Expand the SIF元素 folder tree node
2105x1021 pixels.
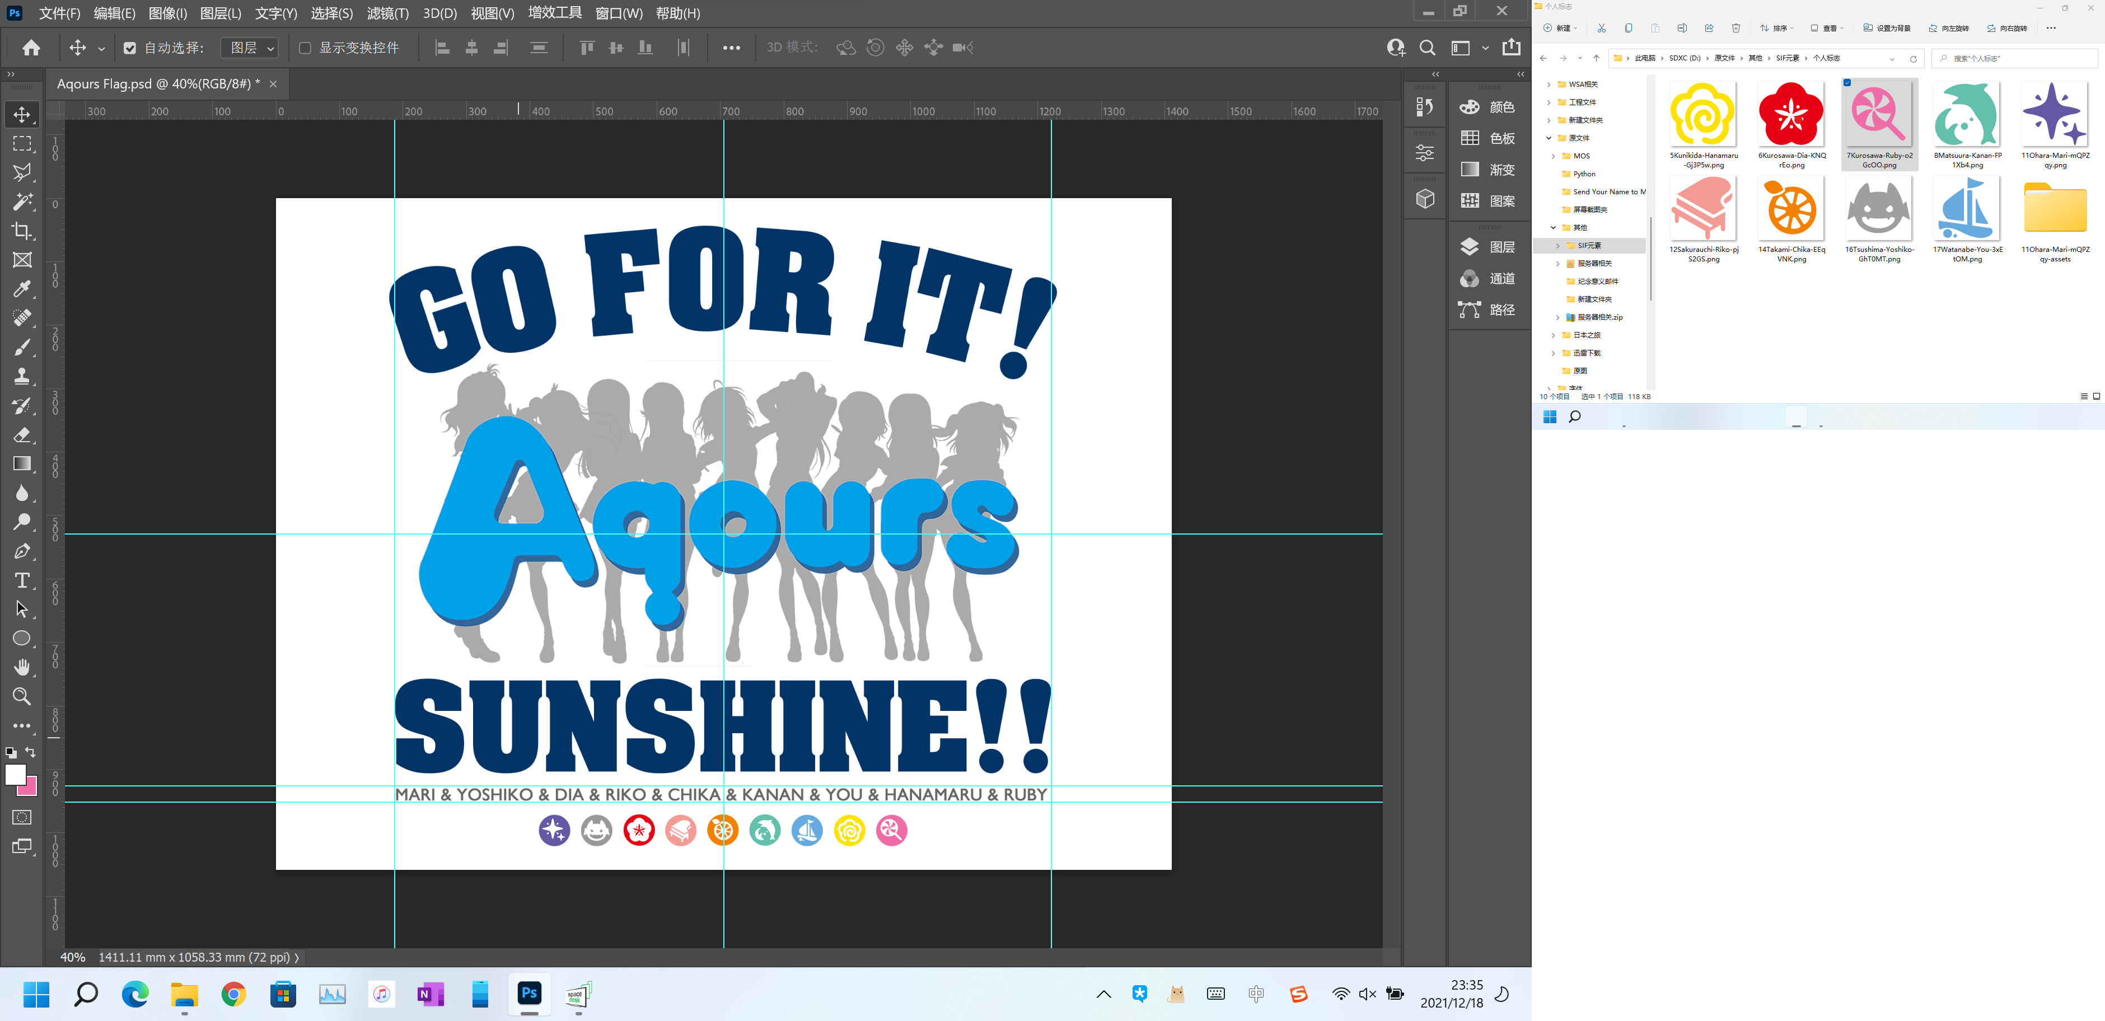1557,246
